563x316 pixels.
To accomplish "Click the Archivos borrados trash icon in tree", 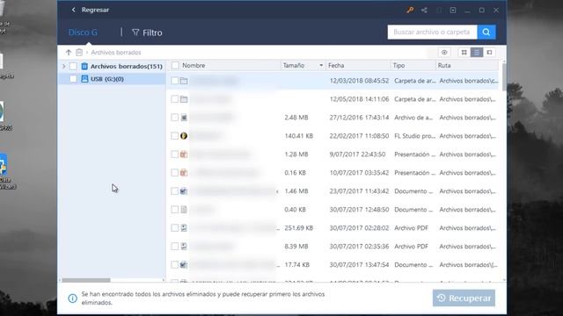I will 84,67.
